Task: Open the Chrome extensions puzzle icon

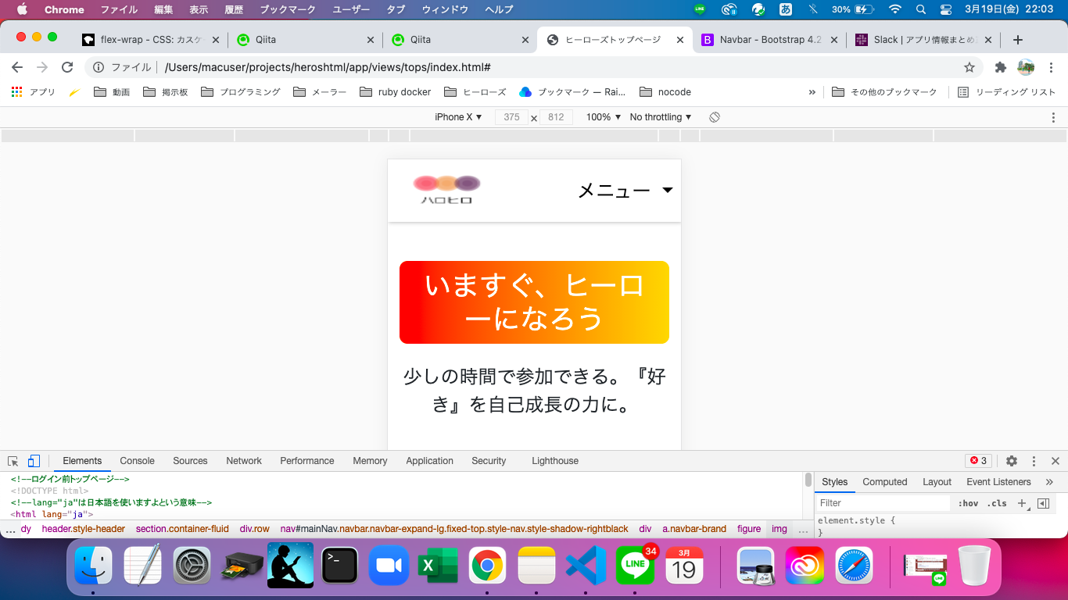Action: tap(1000, 68)
